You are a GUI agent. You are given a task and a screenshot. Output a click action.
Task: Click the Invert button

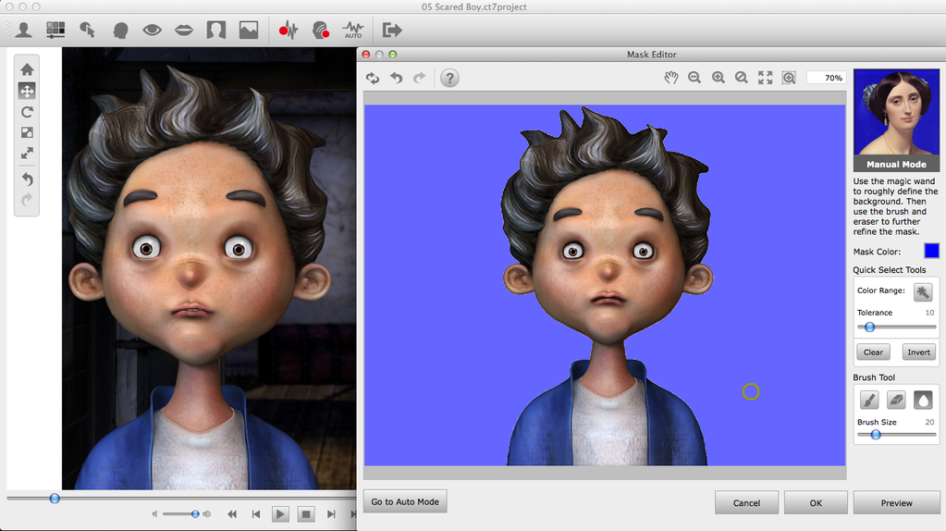pos(919,352)
